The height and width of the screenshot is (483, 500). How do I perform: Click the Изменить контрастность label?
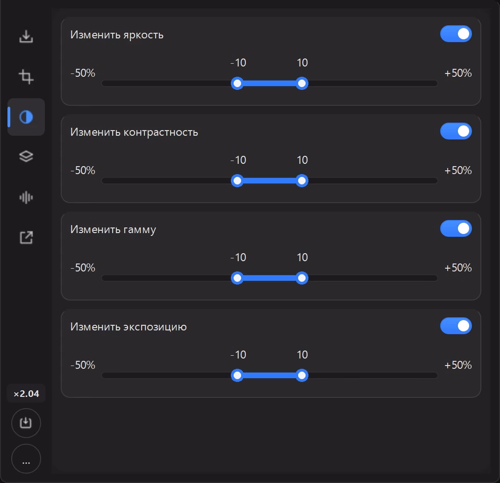coord(134,132)
